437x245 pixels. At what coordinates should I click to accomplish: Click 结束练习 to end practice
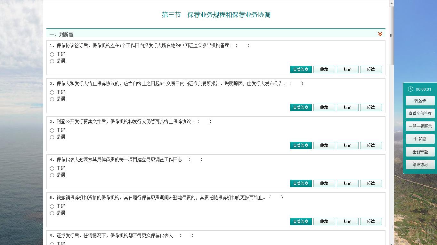point(420,165)
